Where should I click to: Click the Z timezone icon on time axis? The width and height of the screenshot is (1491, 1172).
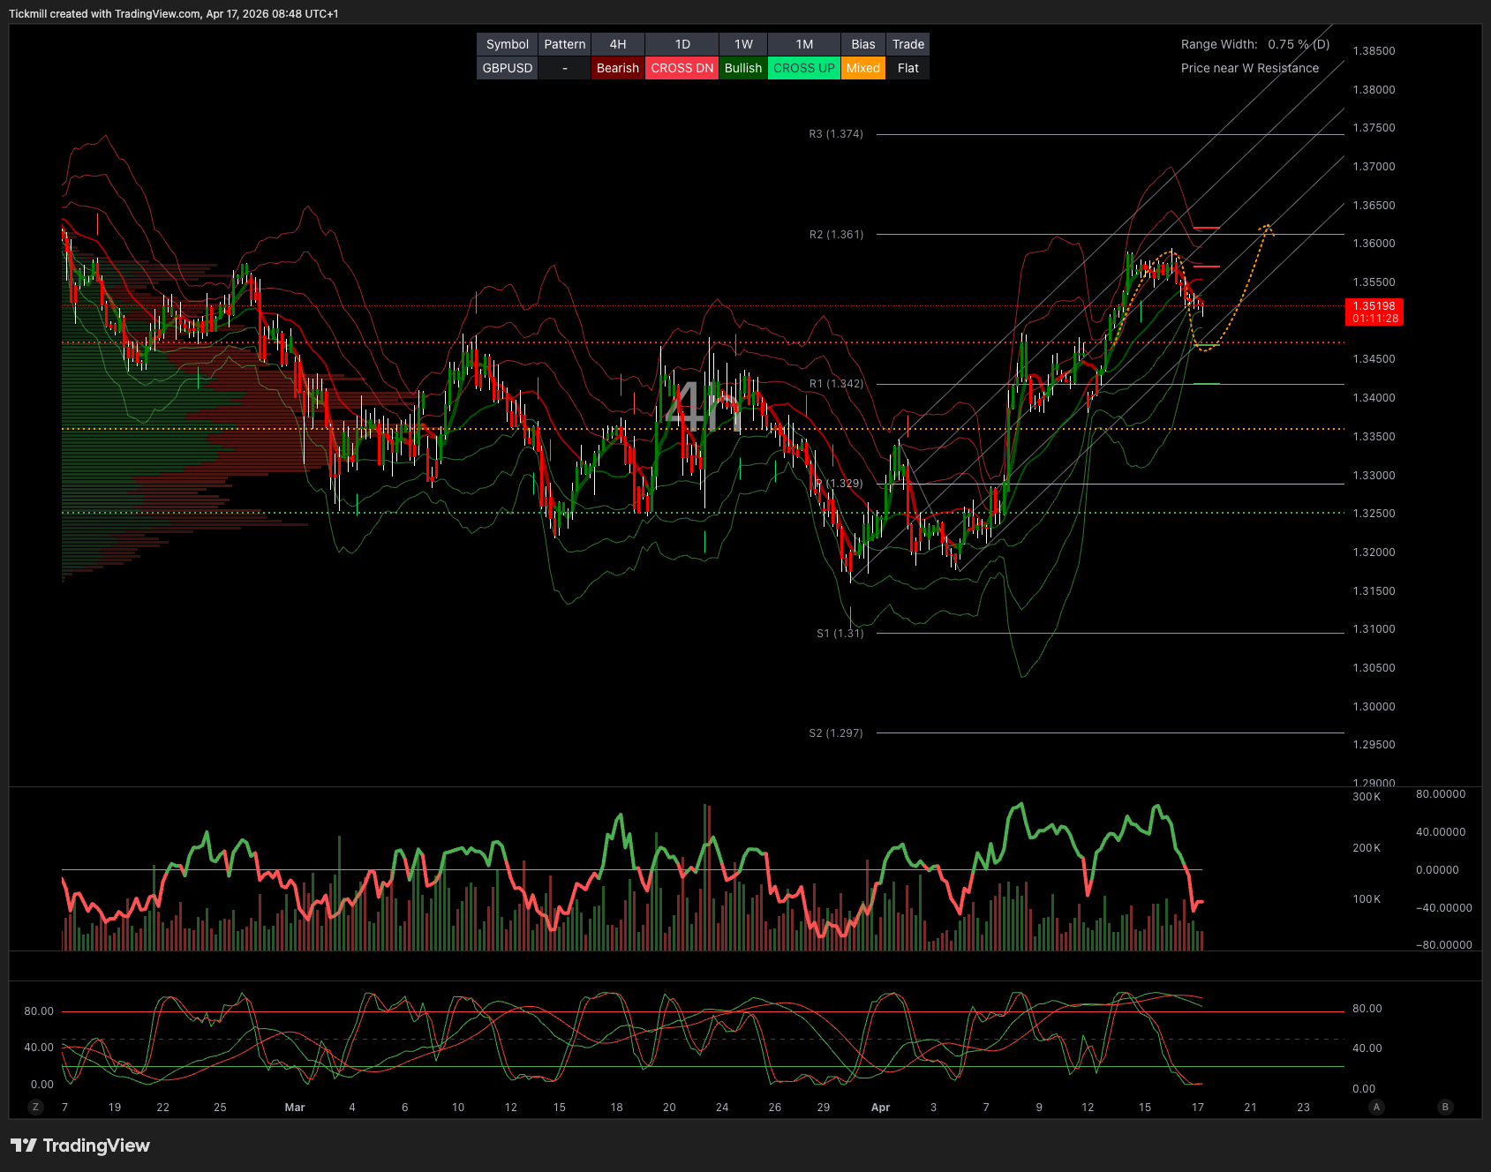click(35, 1107)
